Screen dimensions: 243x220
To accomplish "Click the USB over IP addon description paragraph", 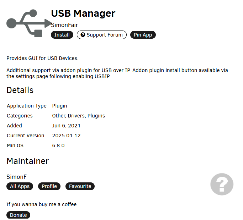I will [117, 73].
